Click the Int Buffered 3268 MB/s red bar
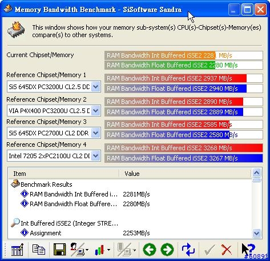The width and height of the screenshot is (270, 261). click(x=184, y=148)
